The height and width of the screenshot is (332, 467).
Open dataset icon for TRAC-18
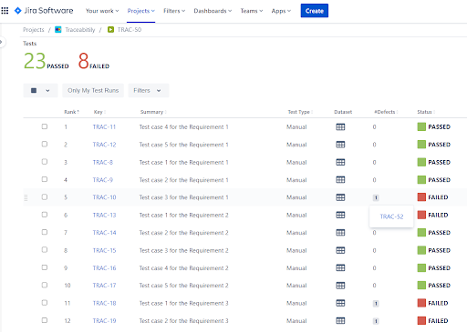click(340, 303)
